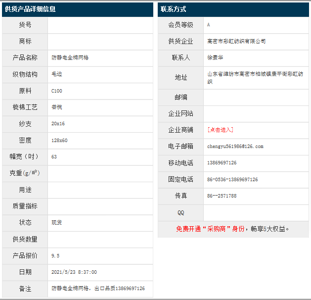The image size is (311, 300).
Task: Click the yarn count value 20x16
Action: pyautogui.click(x=58, y=123)
